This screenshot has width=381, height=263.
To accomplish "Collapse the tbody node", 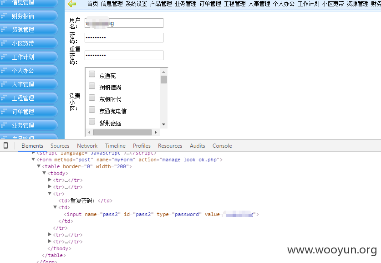I will pos(44,173).
